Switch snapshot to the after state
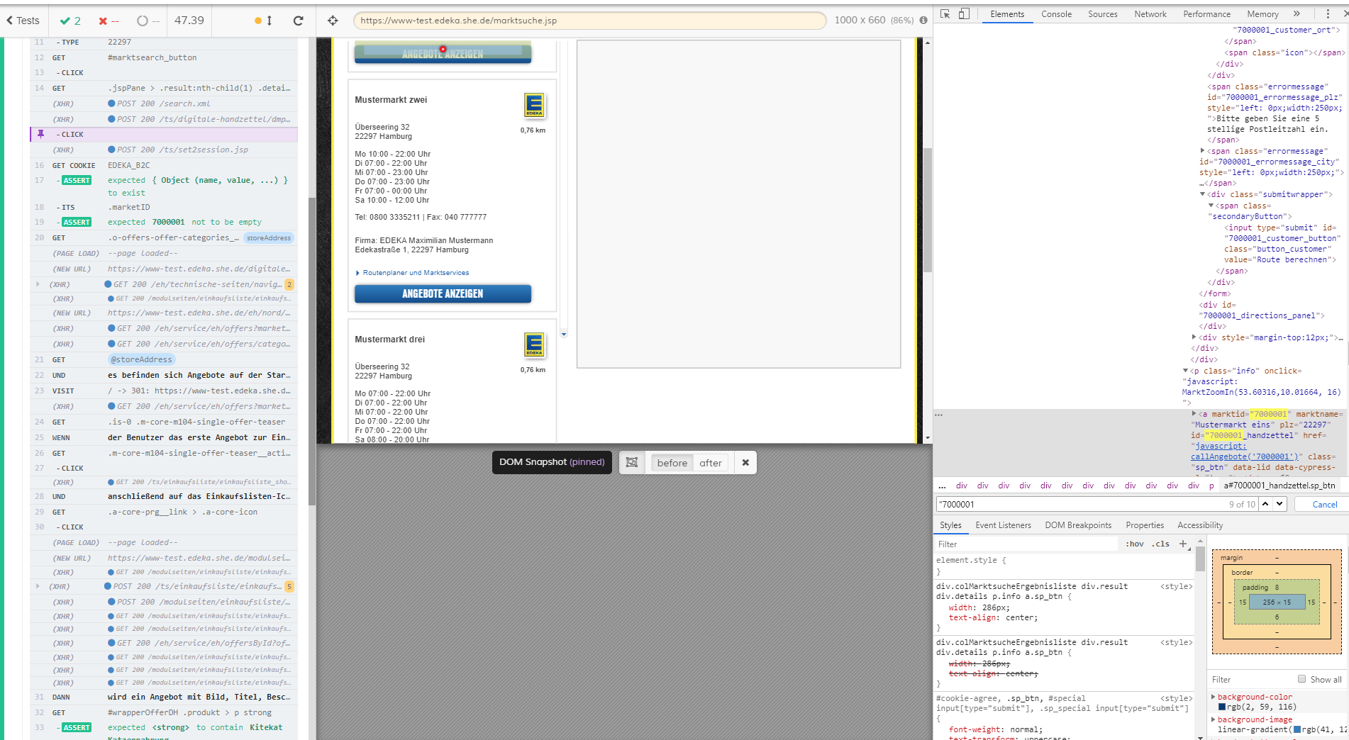The height and width of the screenshot is (740, 1349). point(710,463)
